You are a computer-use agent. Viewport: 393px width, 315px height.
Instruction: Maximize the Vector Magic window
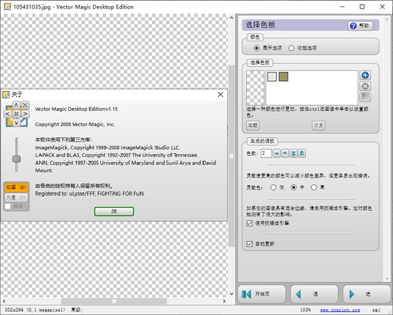pyautogui.click(x=362, y=7)
